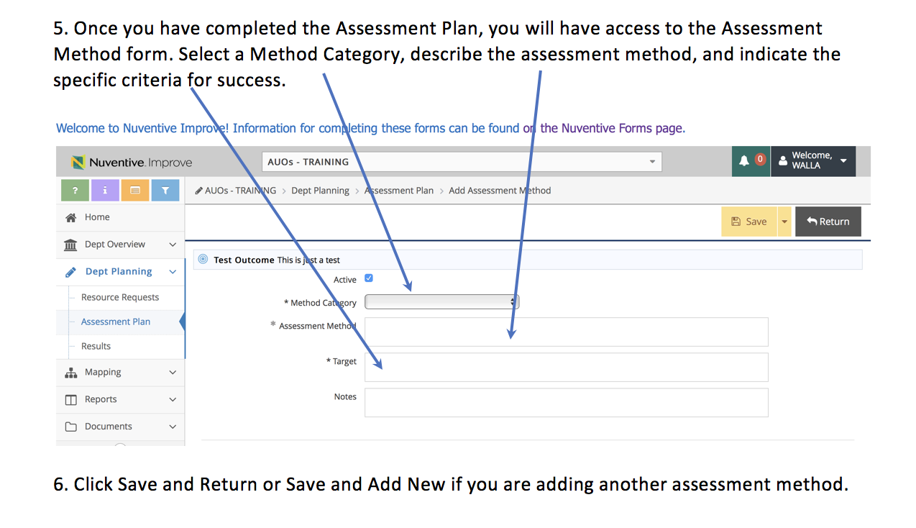Click into the Assessment Method text field
The image size is (916, 528).
pyautogui.click(x=566, y=332)
